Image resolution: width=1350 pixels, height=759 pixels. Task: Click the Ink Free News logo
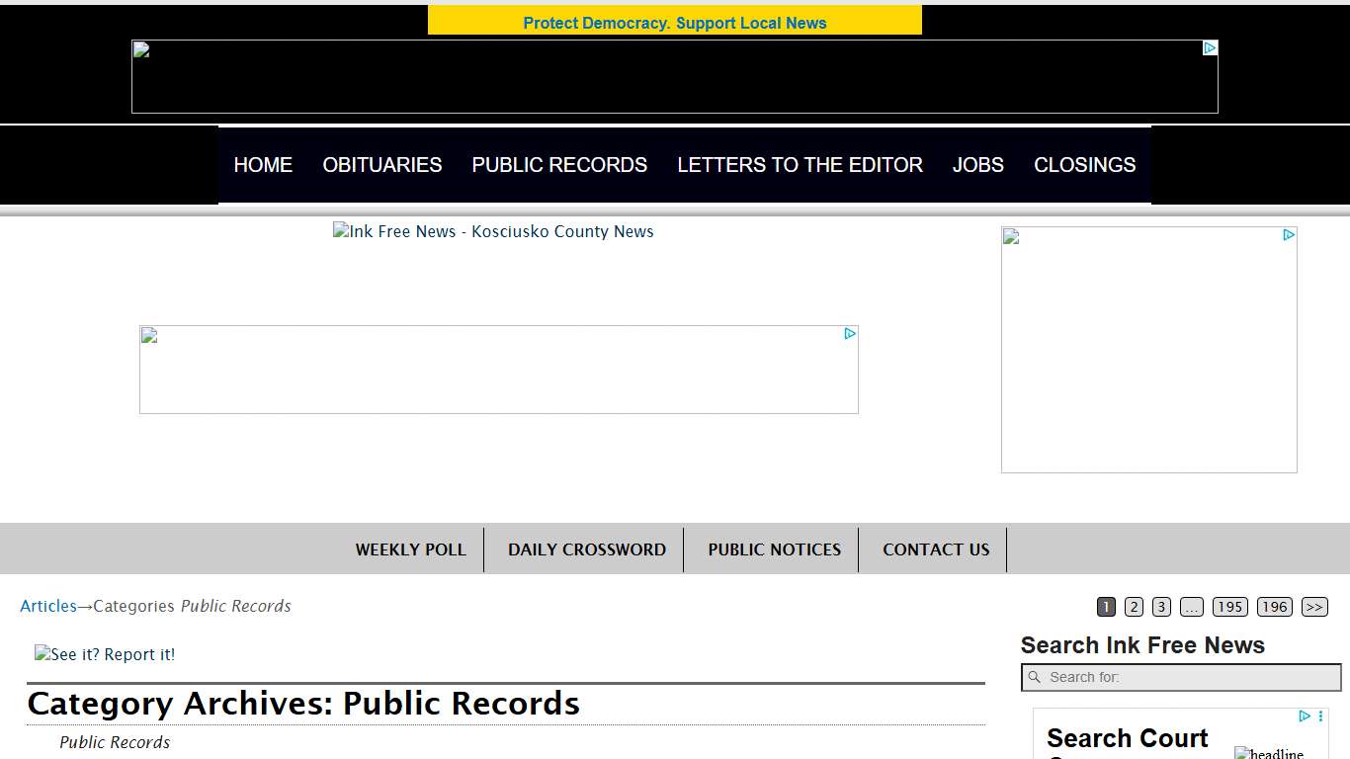[492, 231]
